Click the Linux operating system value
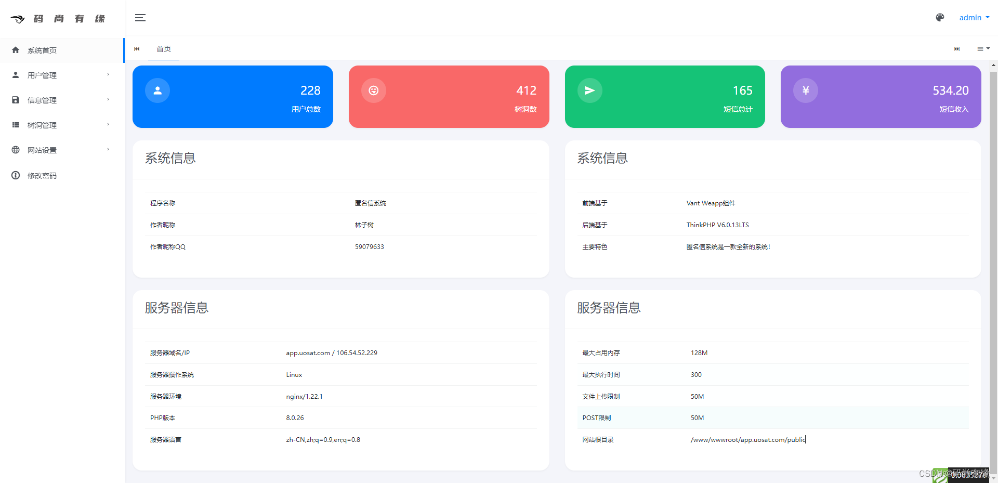The height and width of the screenshot is (483, 998). (294, 375)
